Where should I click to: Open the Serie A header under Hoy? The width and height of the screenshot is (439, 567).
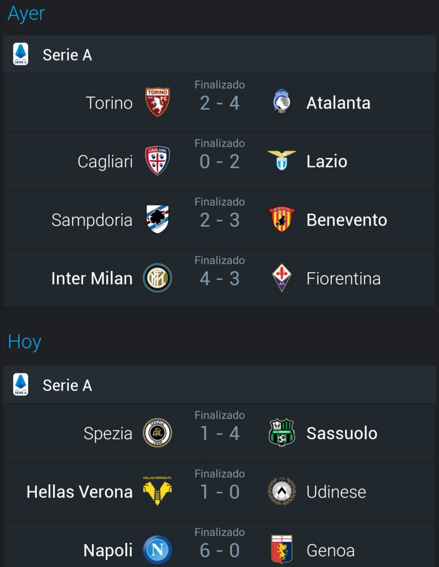click(x=219, y=385)
